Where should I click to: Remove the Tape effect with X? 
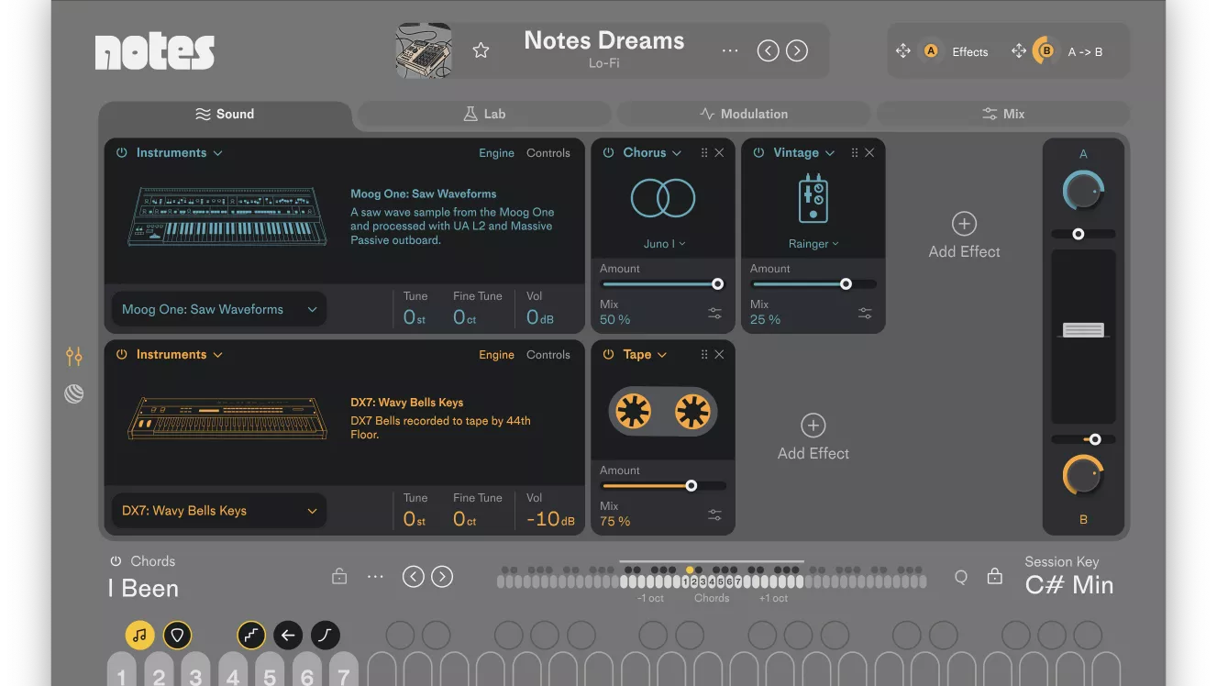tap(719, 355)
